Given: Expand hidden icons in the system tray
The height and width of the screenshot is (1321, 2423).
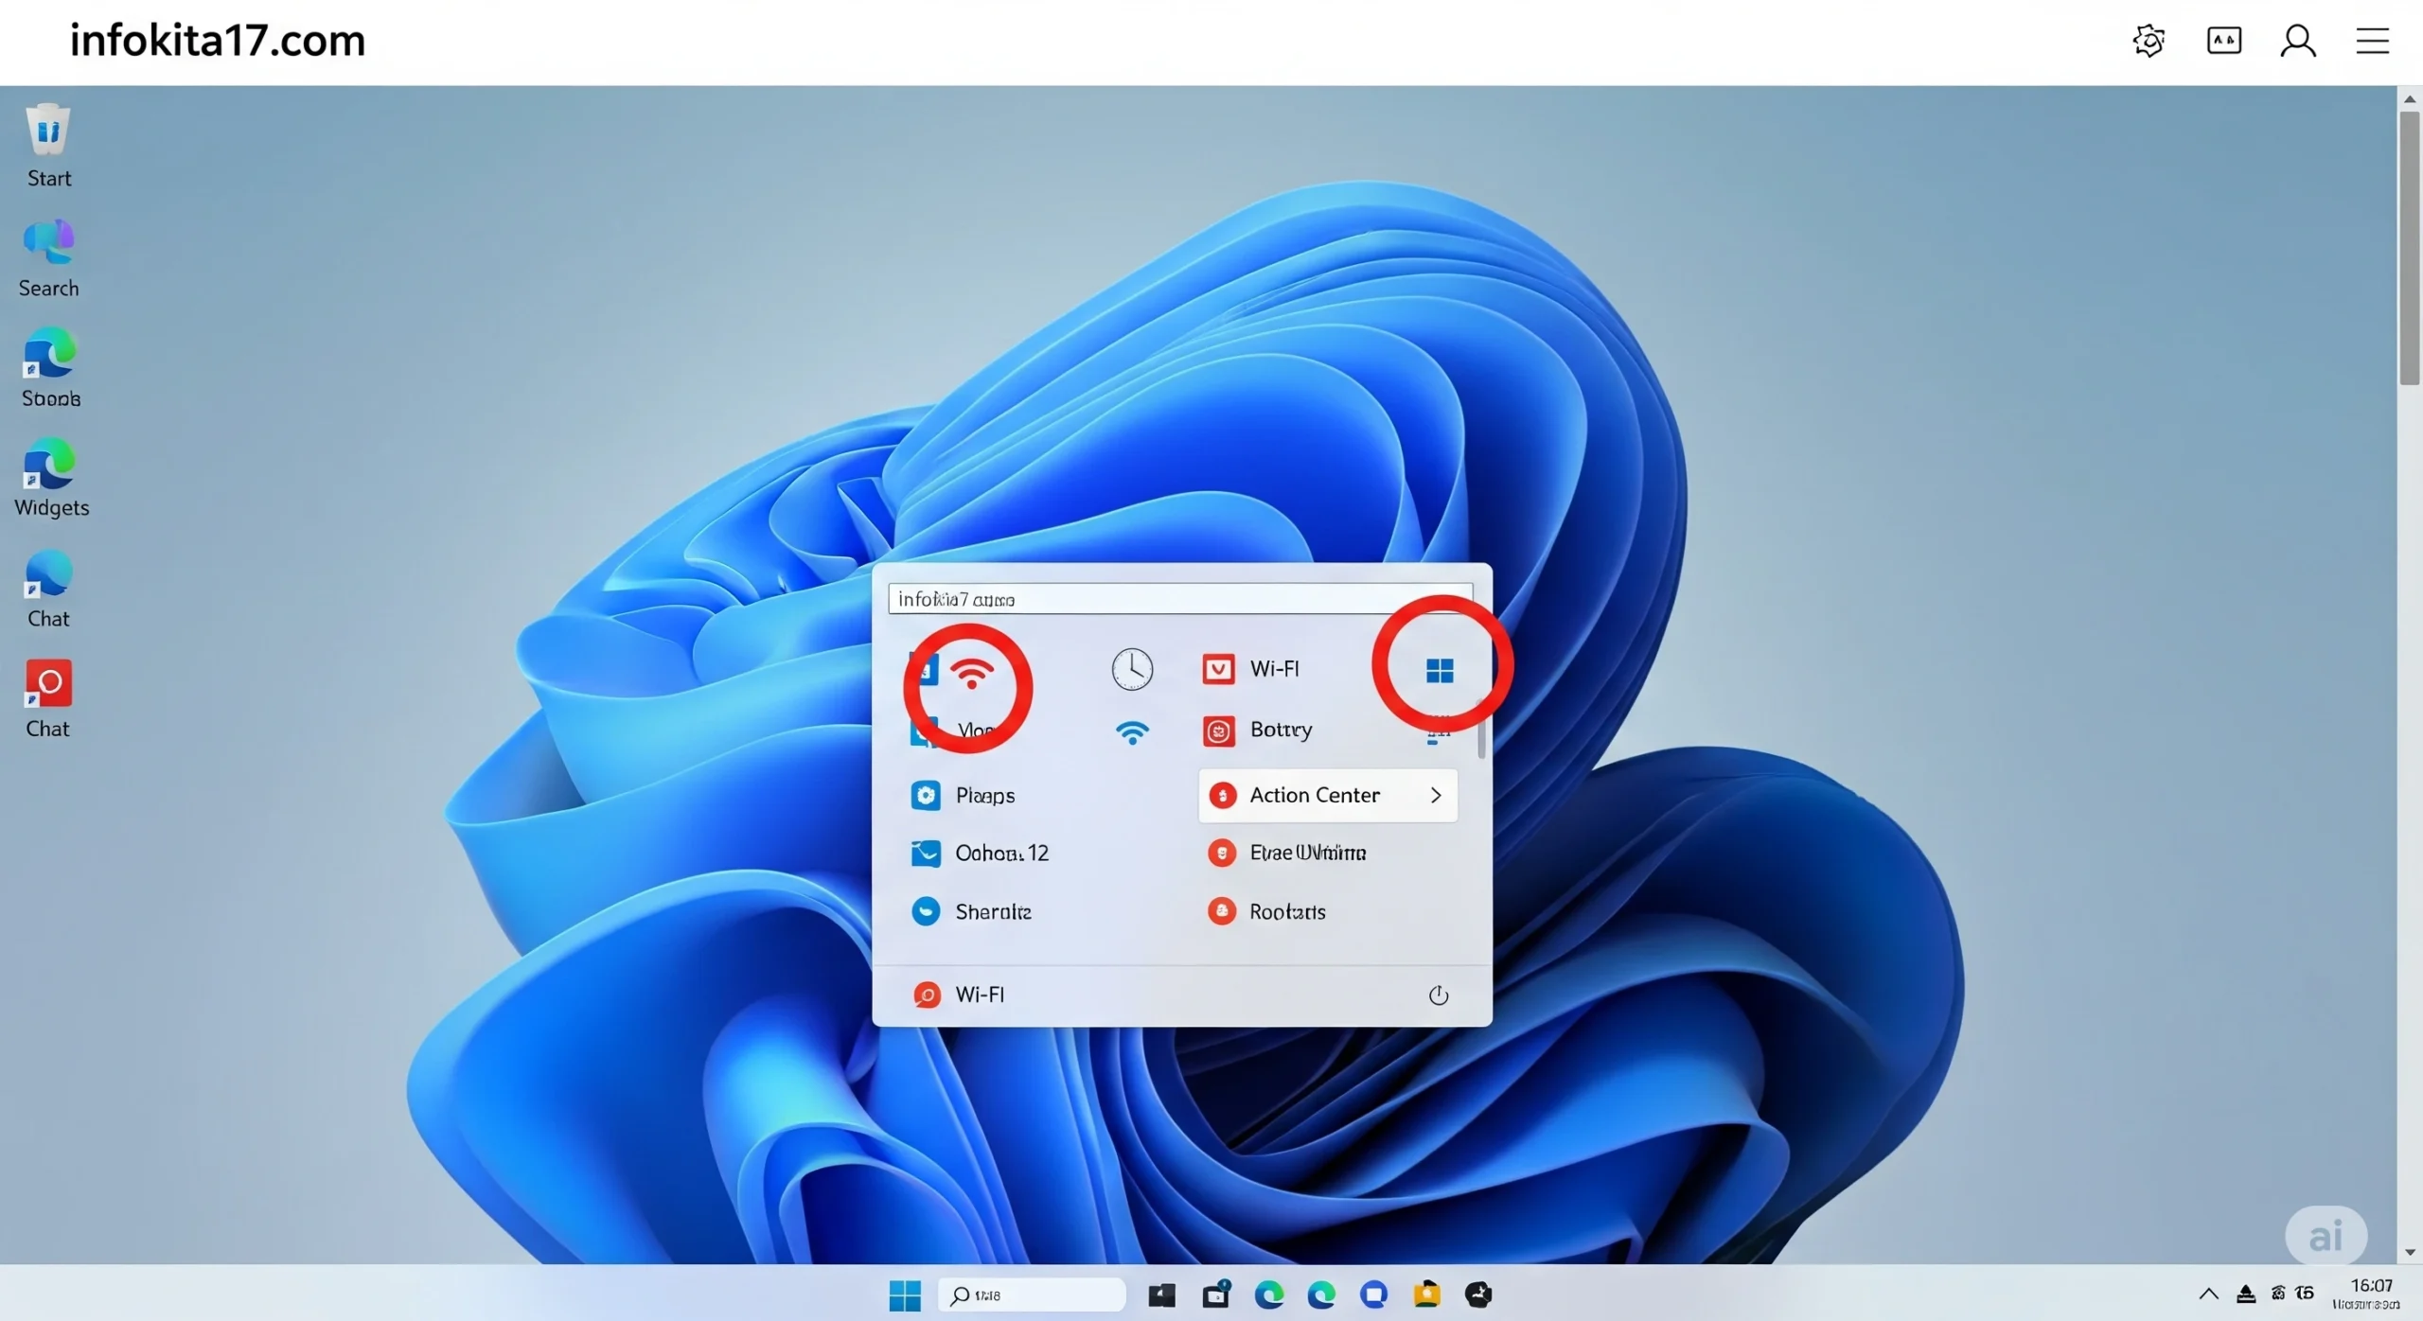Looking at the screenshot, I should tap(2210, 1295).
